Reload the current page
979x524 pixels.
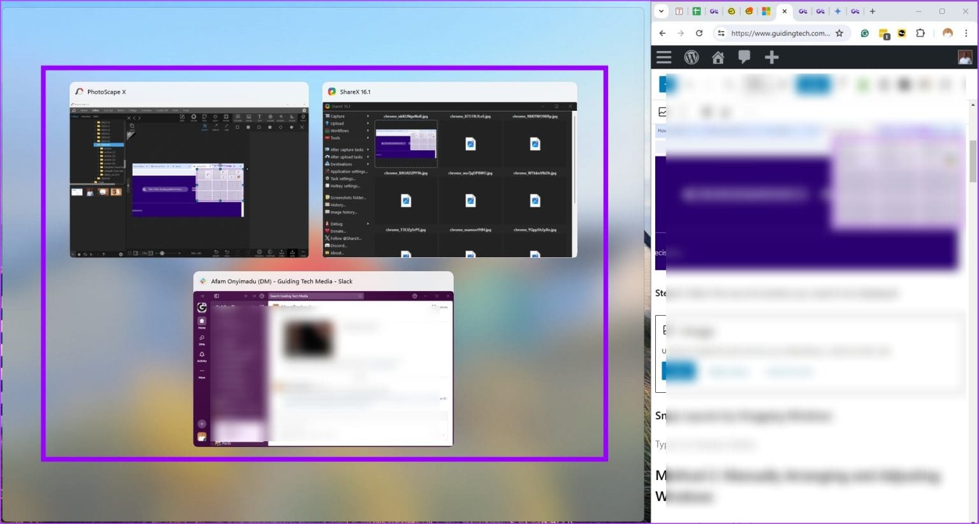point(699,33)
